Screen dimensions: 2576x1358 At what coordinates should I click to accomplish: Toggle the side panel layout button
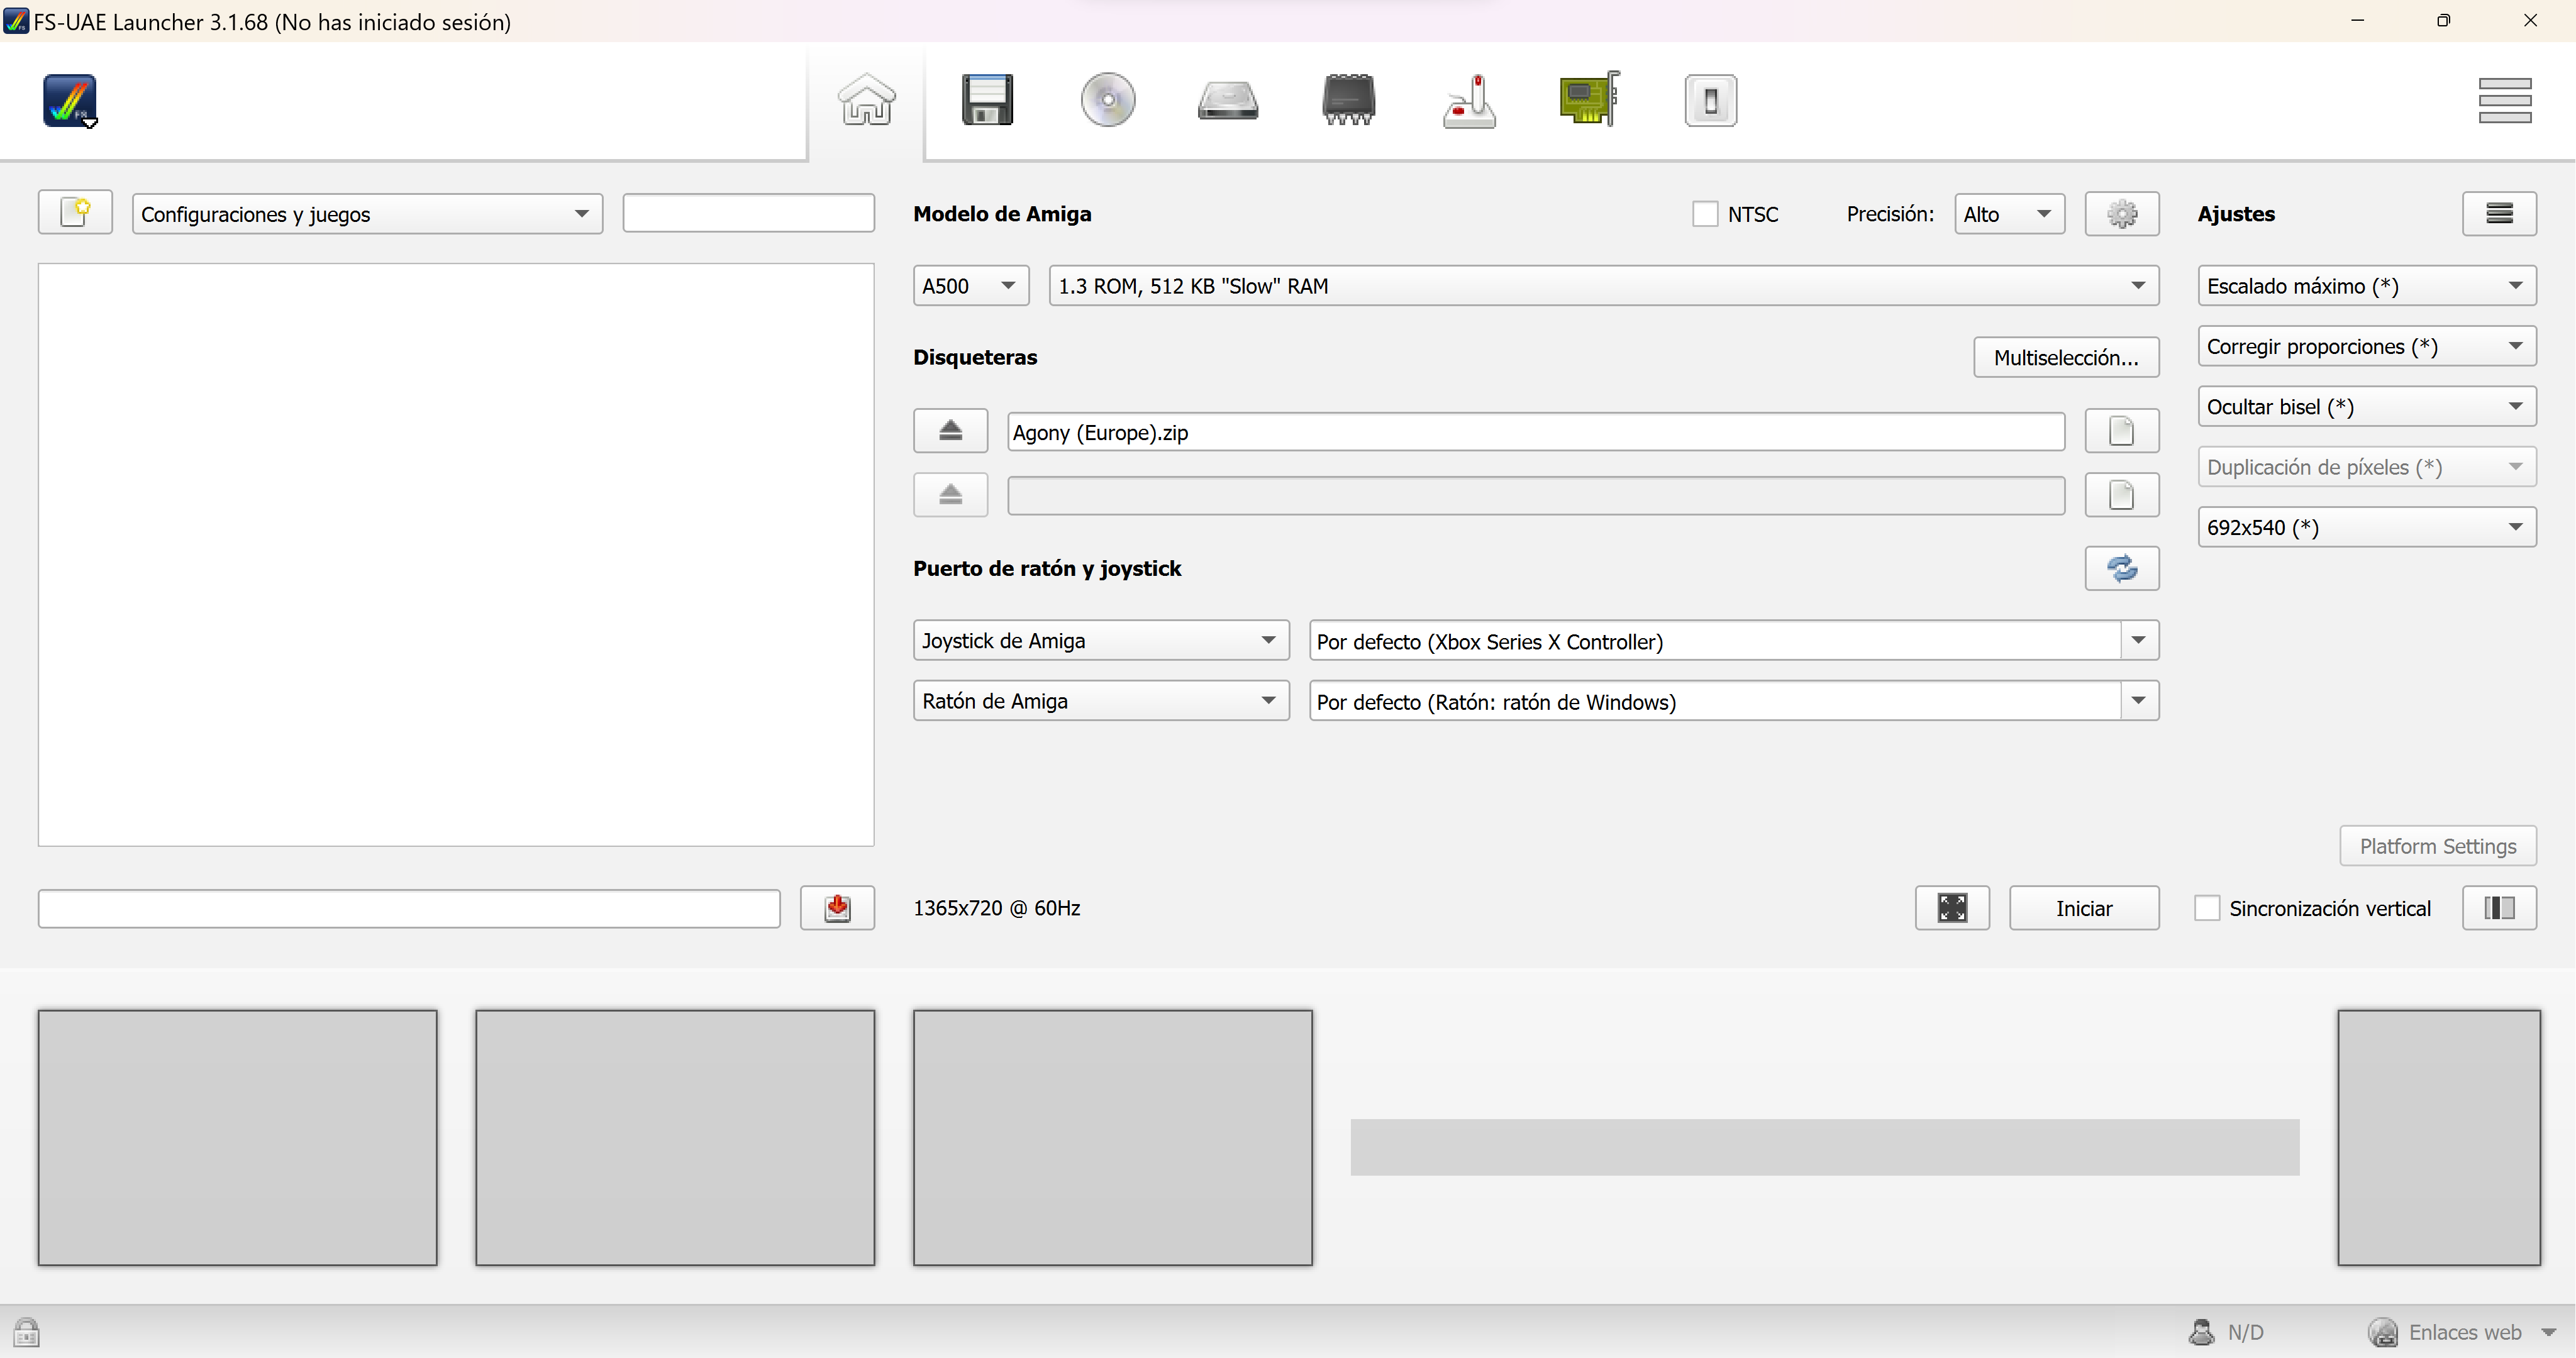click(x=2499, y=908)
